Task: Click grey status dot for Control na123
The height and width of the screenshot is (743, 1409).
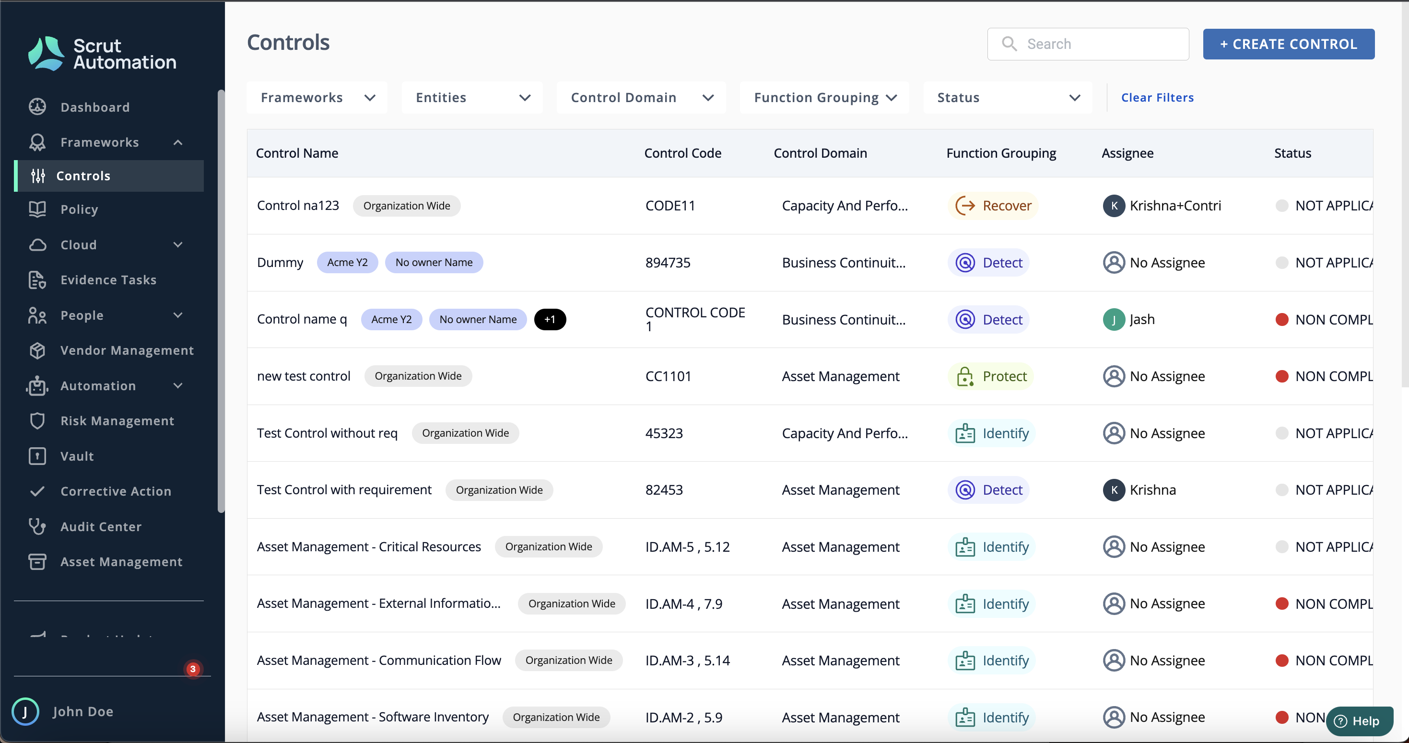Action: [1281, 206]
